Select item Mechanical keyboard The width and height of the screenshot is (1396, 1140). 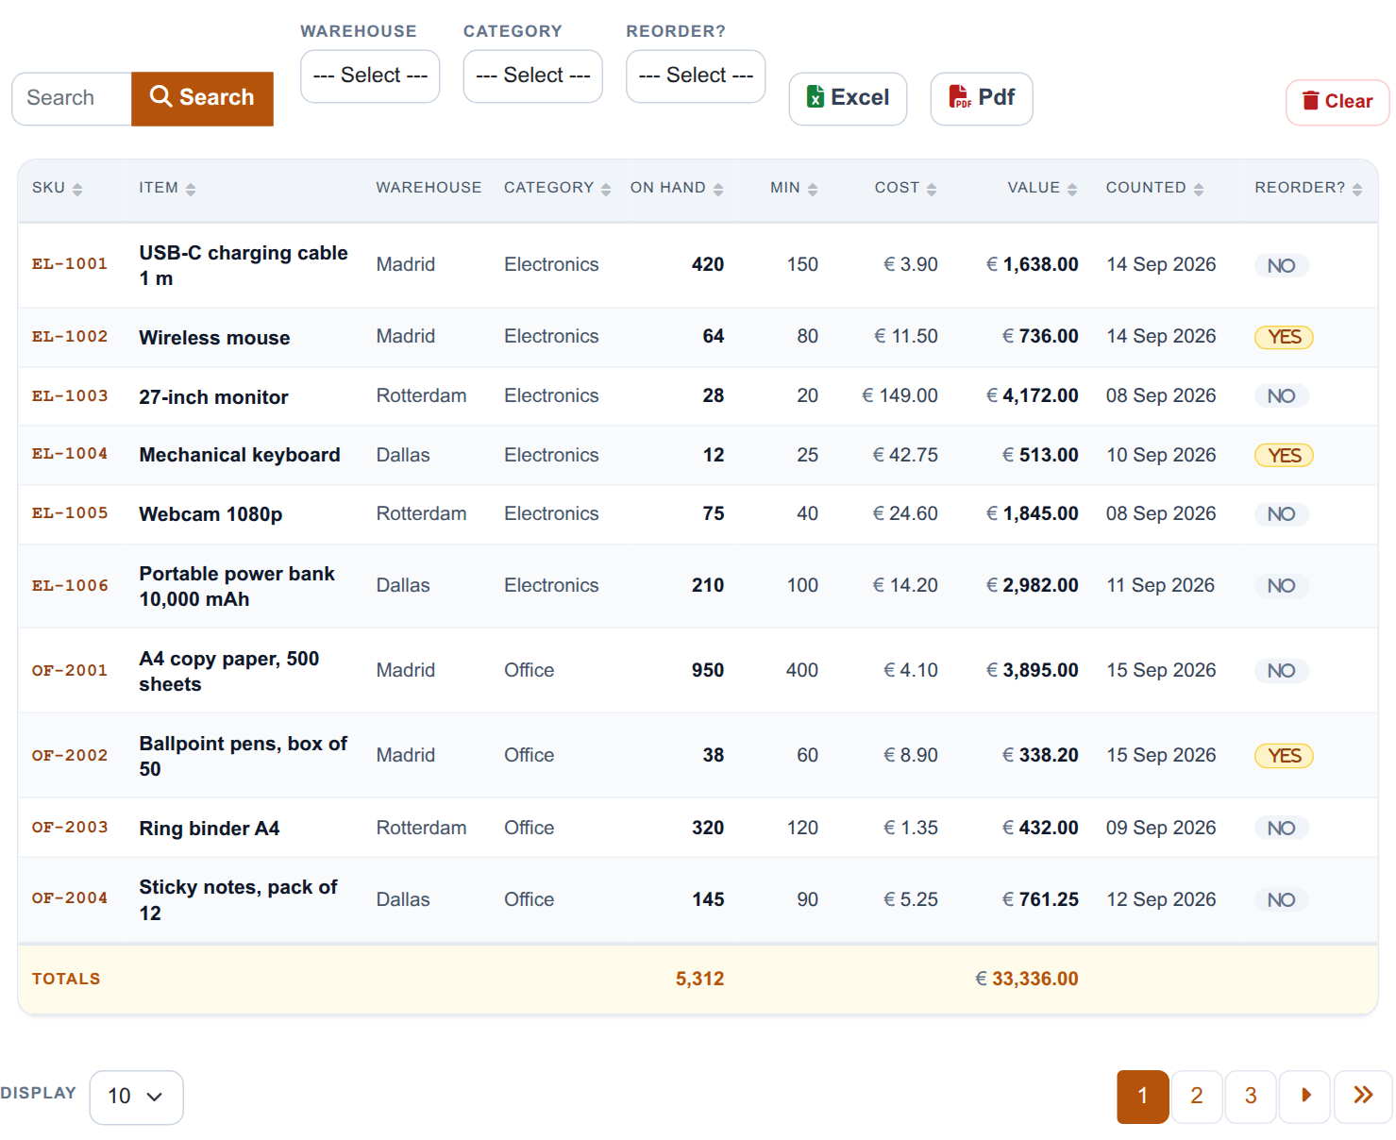coord(240,455)
